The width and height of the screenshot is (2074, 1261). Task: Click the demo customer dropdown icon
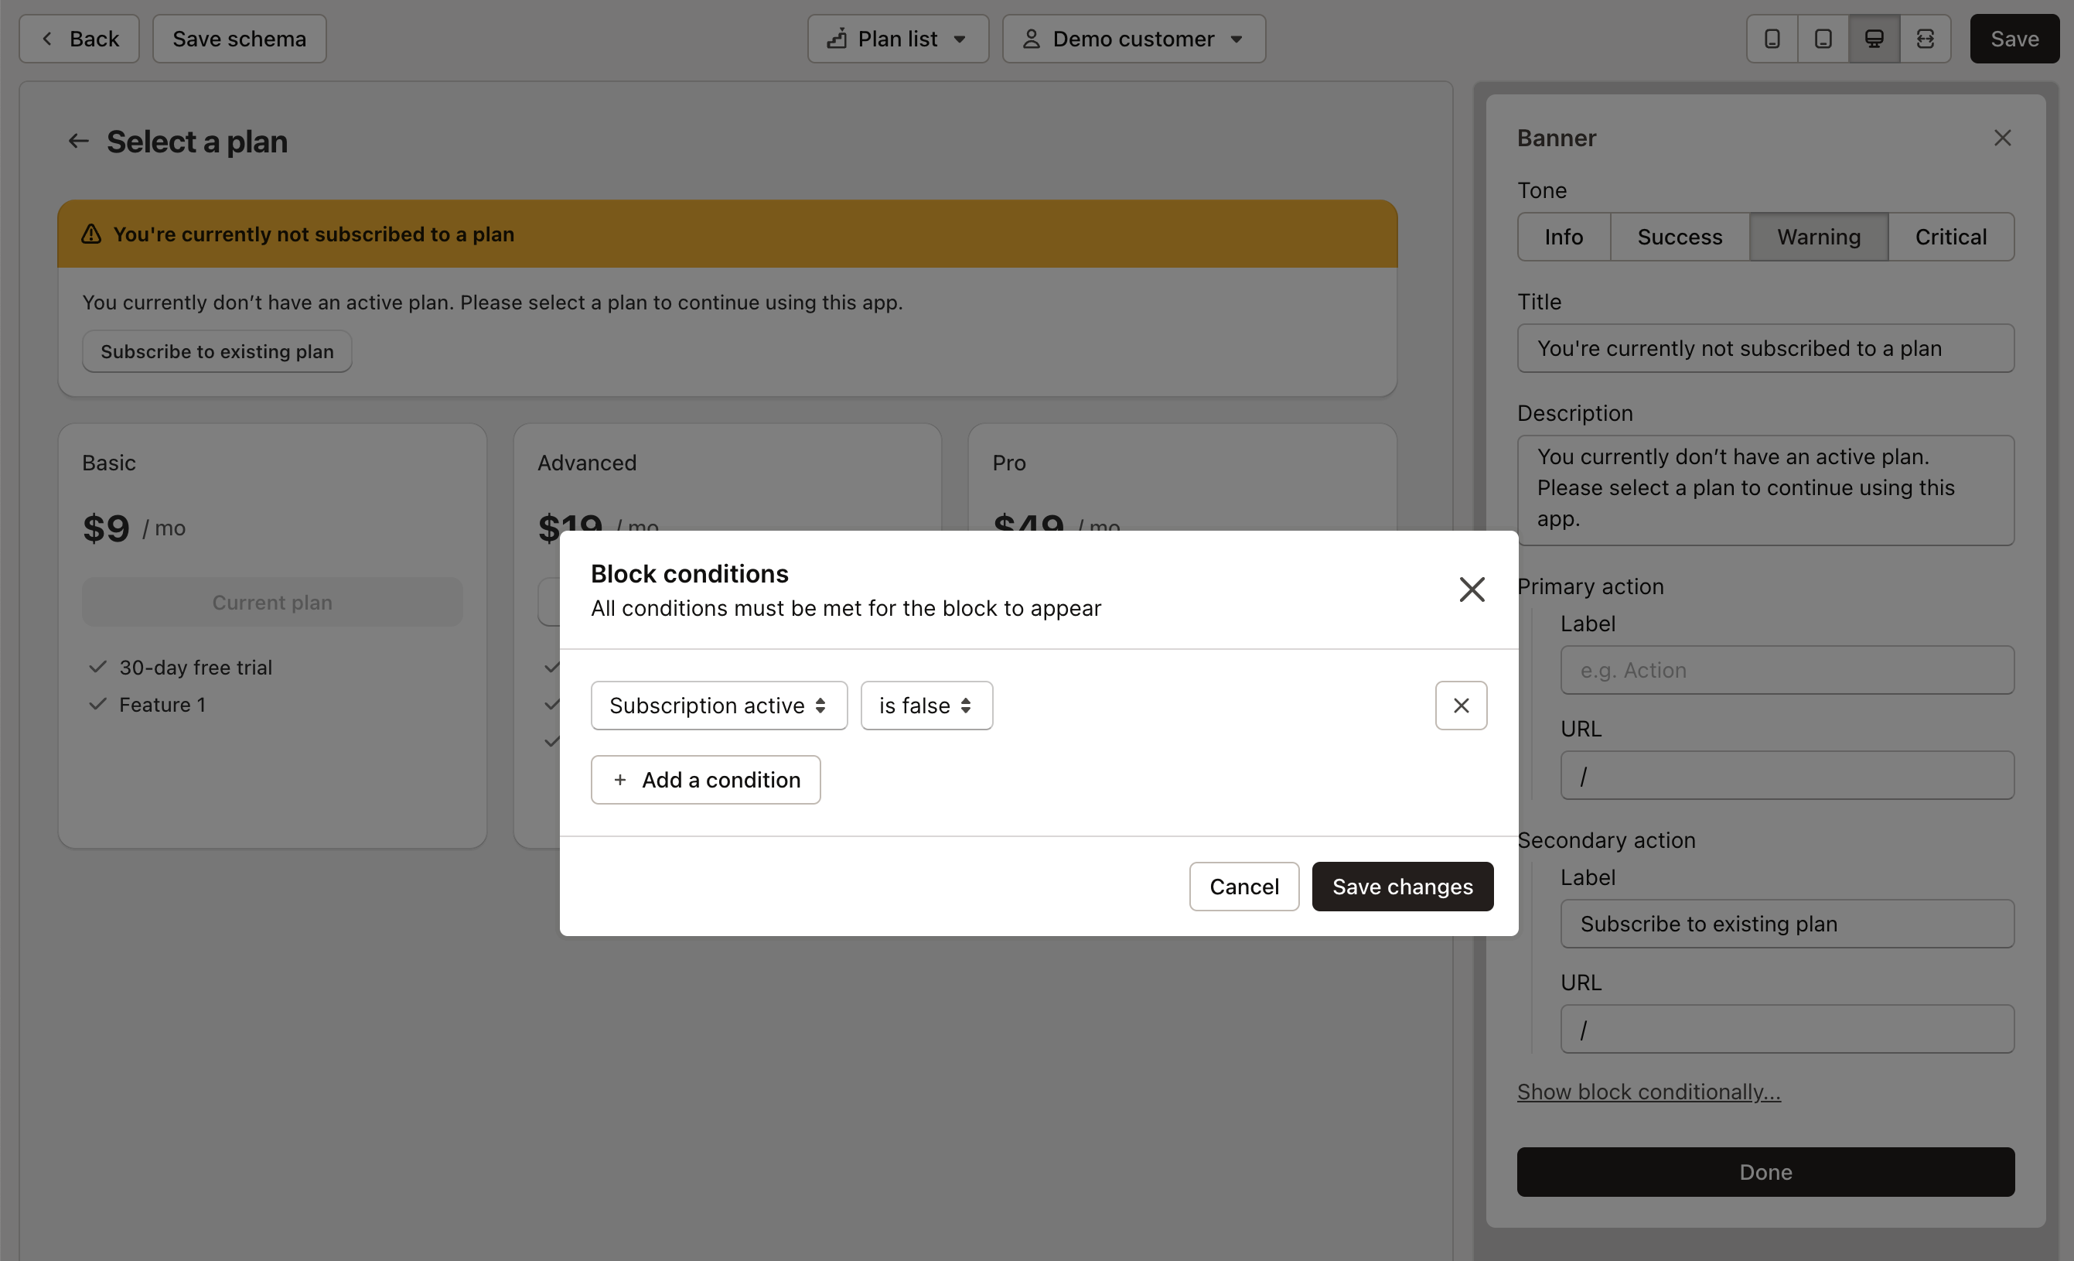1237,39
